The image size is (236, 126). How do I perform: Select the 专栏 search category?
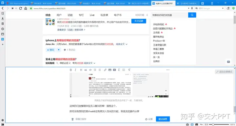(x=81, y=15)
